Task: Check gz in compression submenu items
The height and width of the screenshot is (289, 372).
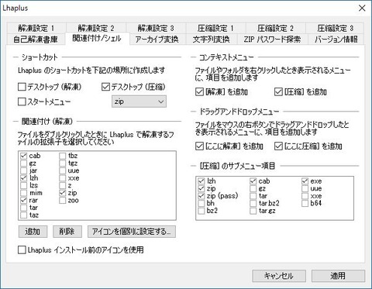Action: (x=253, y=188)
